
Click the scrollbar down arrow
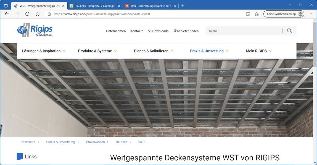pyautogui.click(x=315, y=163)
